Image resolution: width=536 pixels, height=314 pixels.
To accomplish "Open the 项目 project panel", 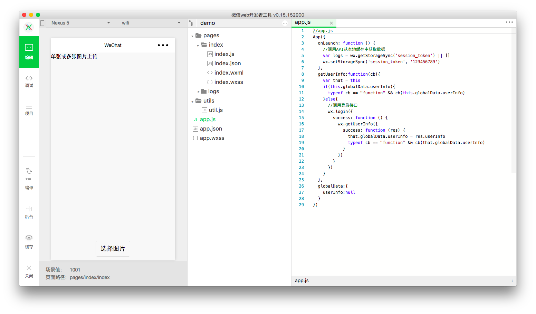I will point(29,110).
